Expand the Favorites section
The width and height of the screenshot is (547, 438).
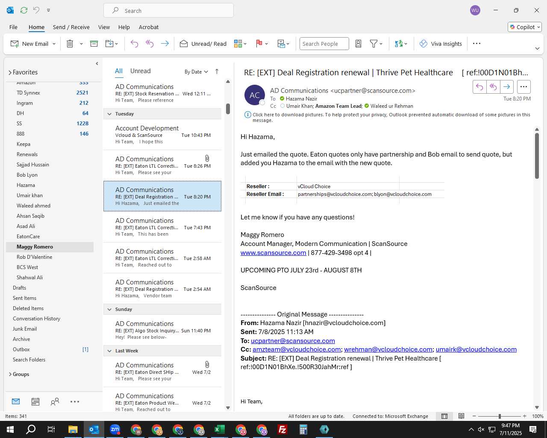pyautogui.click(x=10, y=73)
